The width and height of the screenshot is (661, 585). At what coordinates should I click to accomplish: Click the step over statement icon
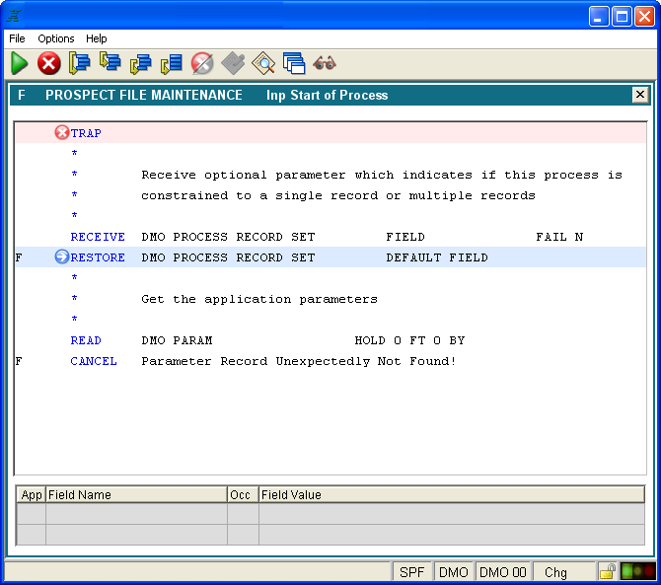pyautogui.click(x=79, y=63)
